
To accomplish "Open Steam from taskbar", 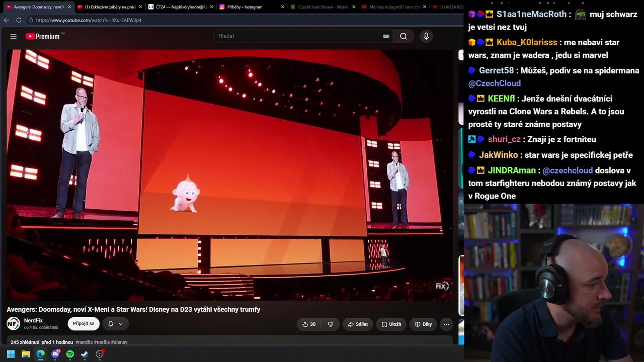I will click(x=85, y=354).
